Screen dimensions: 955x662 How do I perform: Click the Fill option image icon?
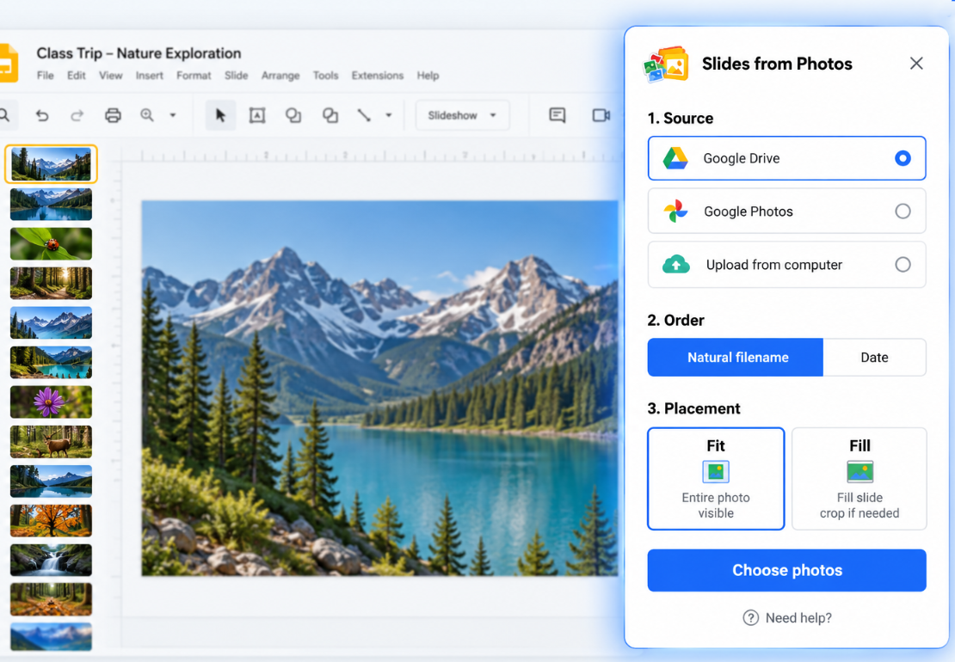coord(860,471)
